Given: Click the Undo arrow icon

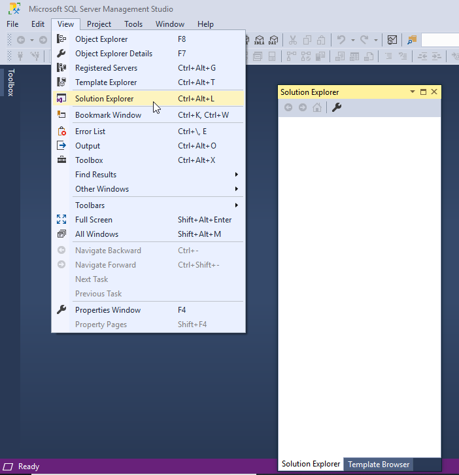Looking at the screenshot, I should (341, 40).
